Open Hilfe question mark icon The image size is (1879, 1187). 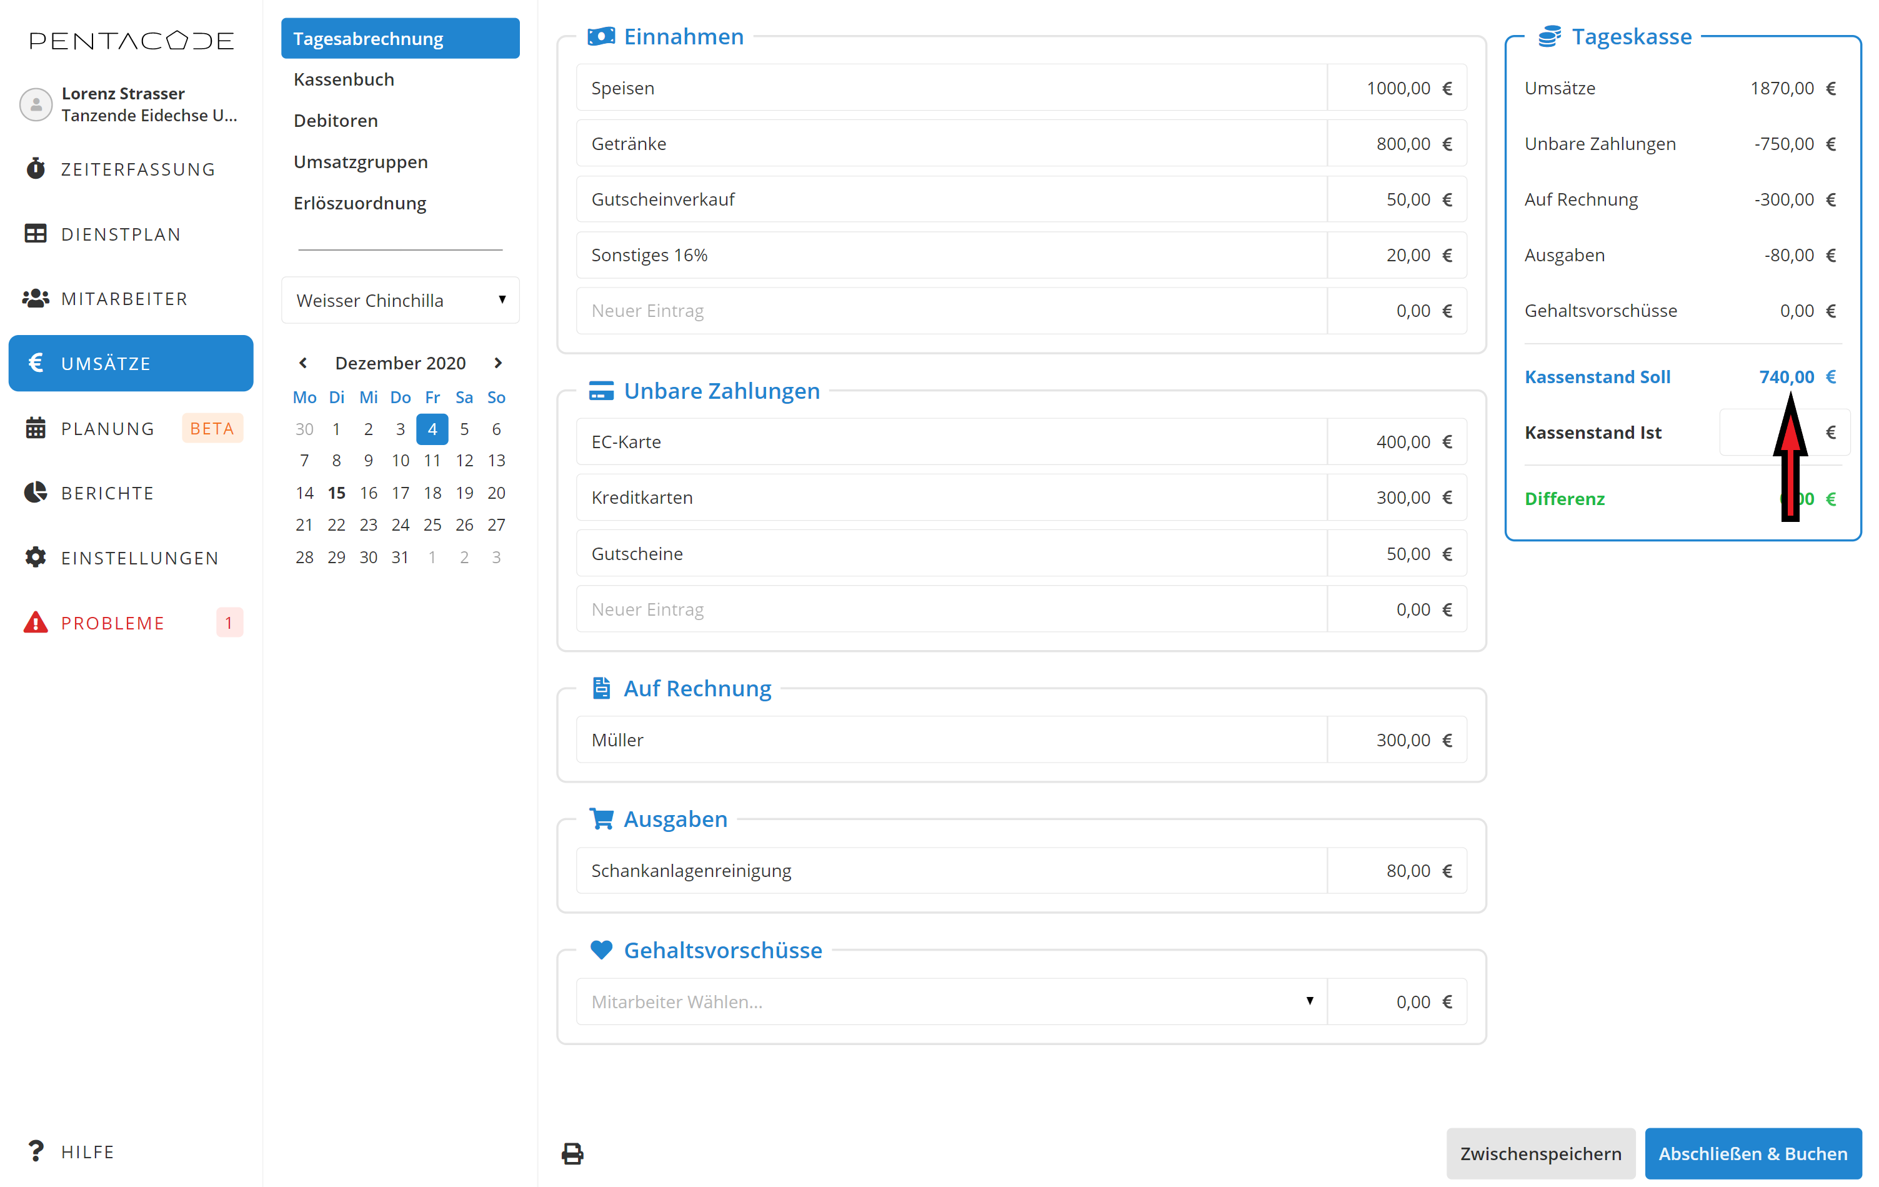pyautogui.click(x=35, y=1150)
